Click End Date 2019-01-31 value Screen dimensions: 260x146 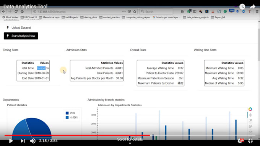[x=42, y=78]
